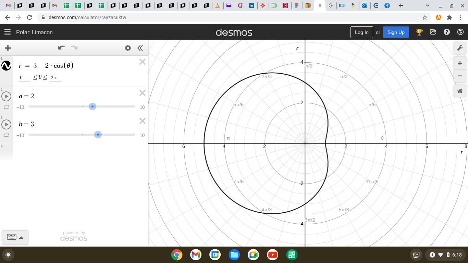
Task: Zoom in on the graph
Action: 460,63
